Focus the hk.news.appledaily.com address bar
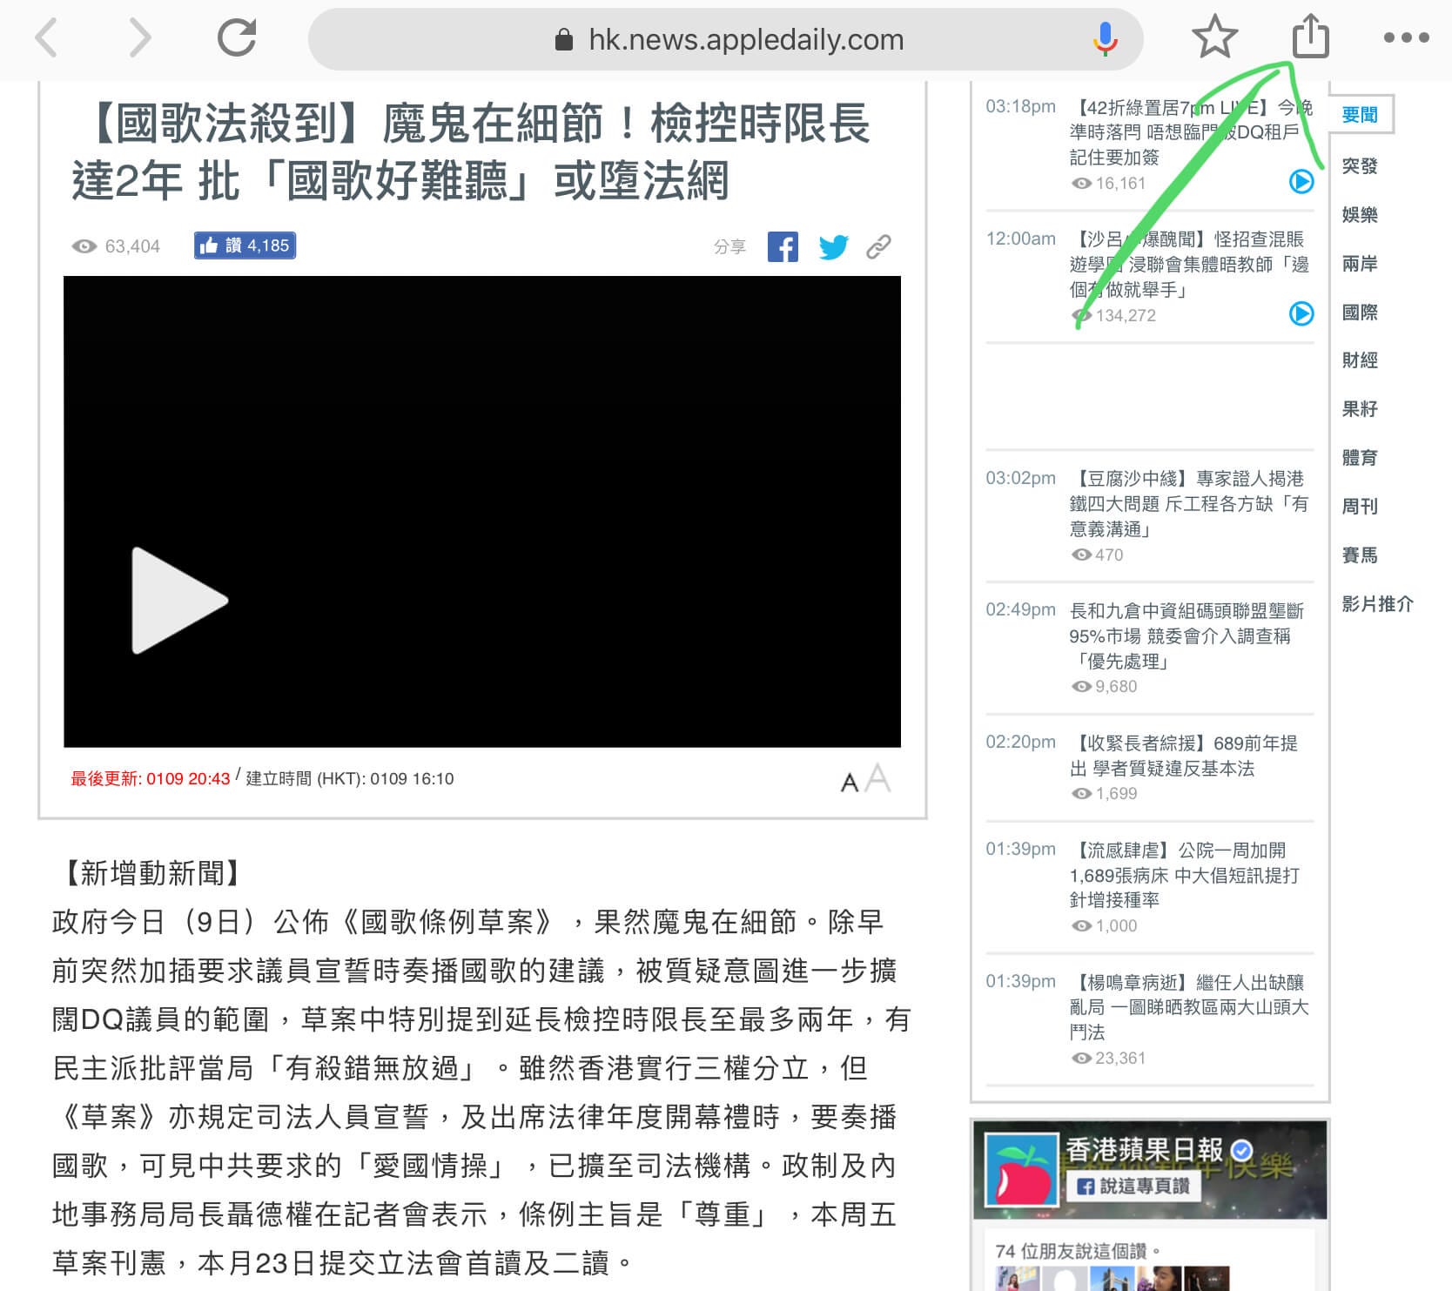The image size is (1452, 1291). point(725,39)
